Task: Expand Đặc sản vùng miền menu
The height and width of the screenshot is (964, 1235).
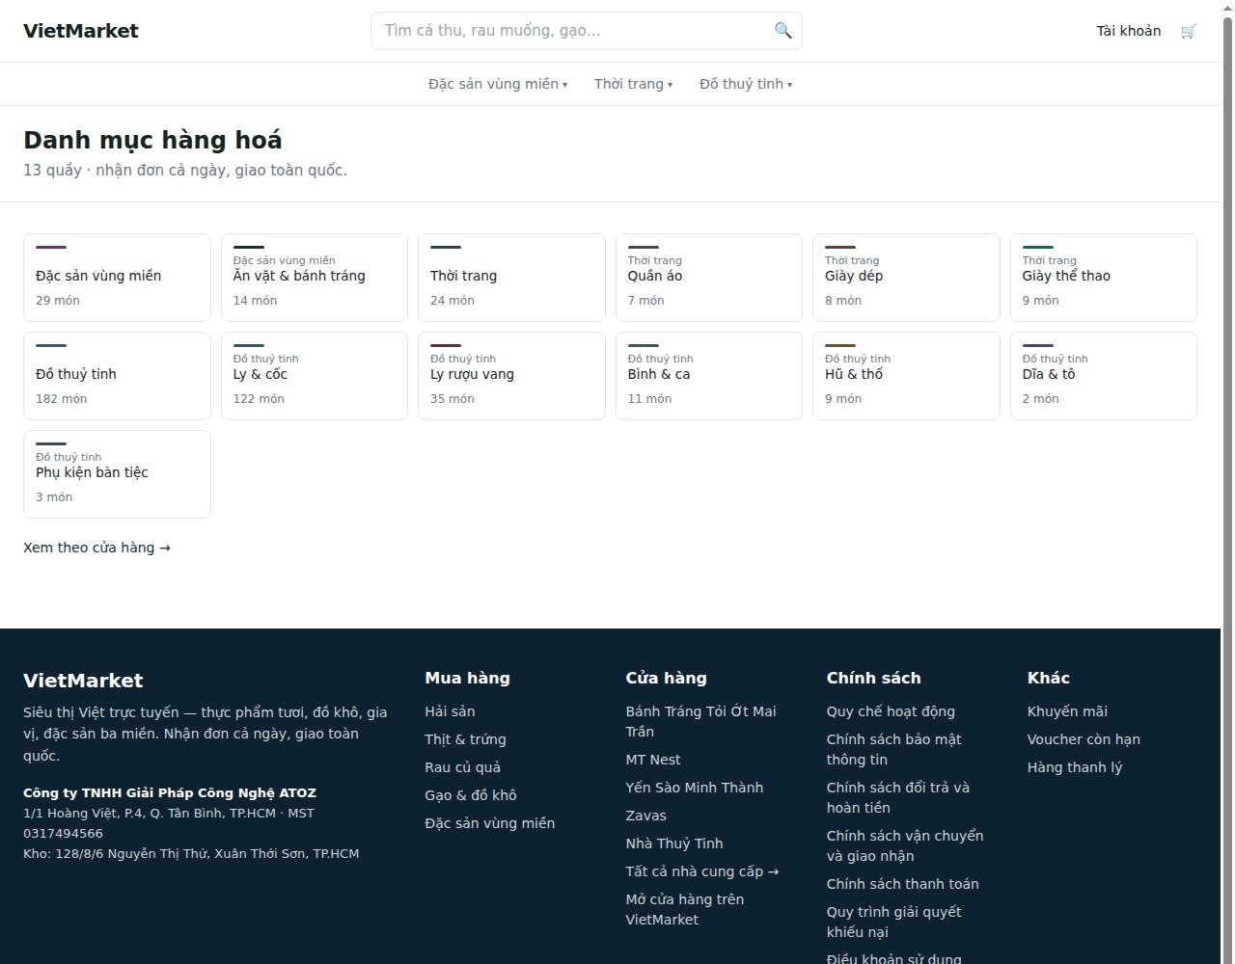Action: click(x=498, y=84)
